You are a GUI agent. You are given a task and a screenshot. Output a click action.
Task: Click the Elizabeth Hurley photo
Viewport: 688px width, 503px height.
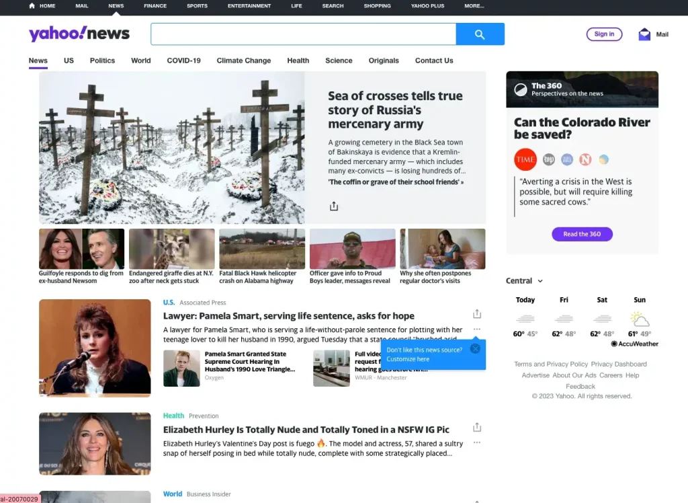pos(95,444)
